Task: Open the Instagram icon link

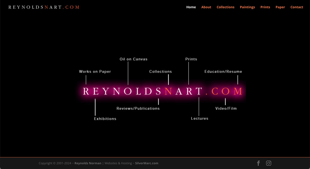Action: pyautogui.click(x=269, y=163)
